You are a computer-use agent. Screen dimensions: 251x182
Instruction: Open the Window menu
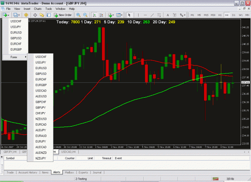click(60, 9)
